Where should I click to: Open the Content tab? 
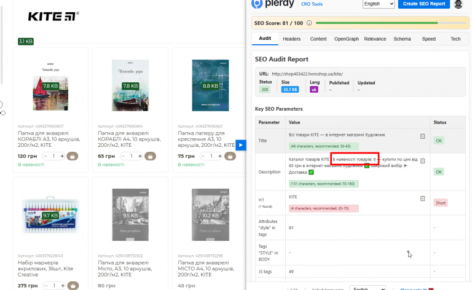click(318, 39)
